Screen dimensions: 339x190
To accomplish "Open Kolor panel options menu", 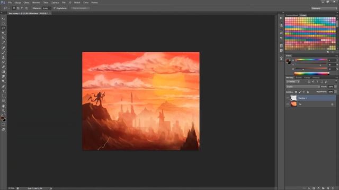I will [337, 56].
